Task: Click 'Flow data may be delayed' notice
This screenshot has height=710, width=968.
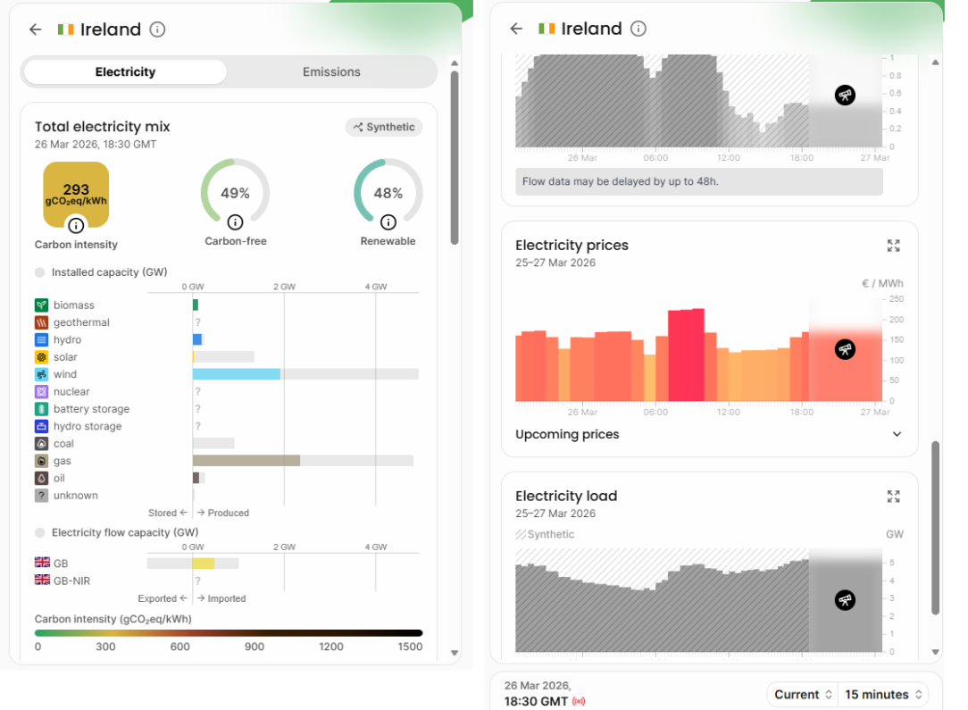Action: (x=699, y=181)
